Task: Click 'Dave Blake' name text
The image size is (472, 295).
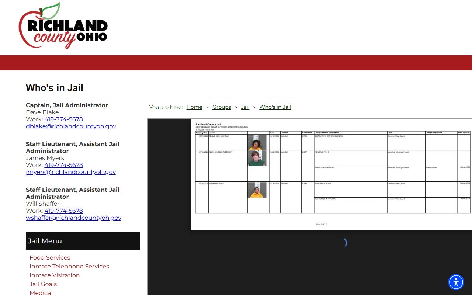Action: point(42,112)
